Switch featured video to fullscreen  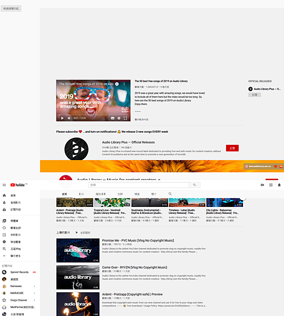click(125, 118)
